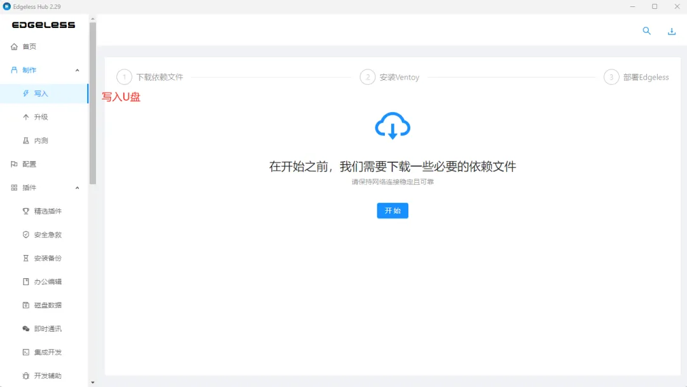Click step 1 下载依赖文件
Viewport: 687px width, 387px height.
(150, 77)
